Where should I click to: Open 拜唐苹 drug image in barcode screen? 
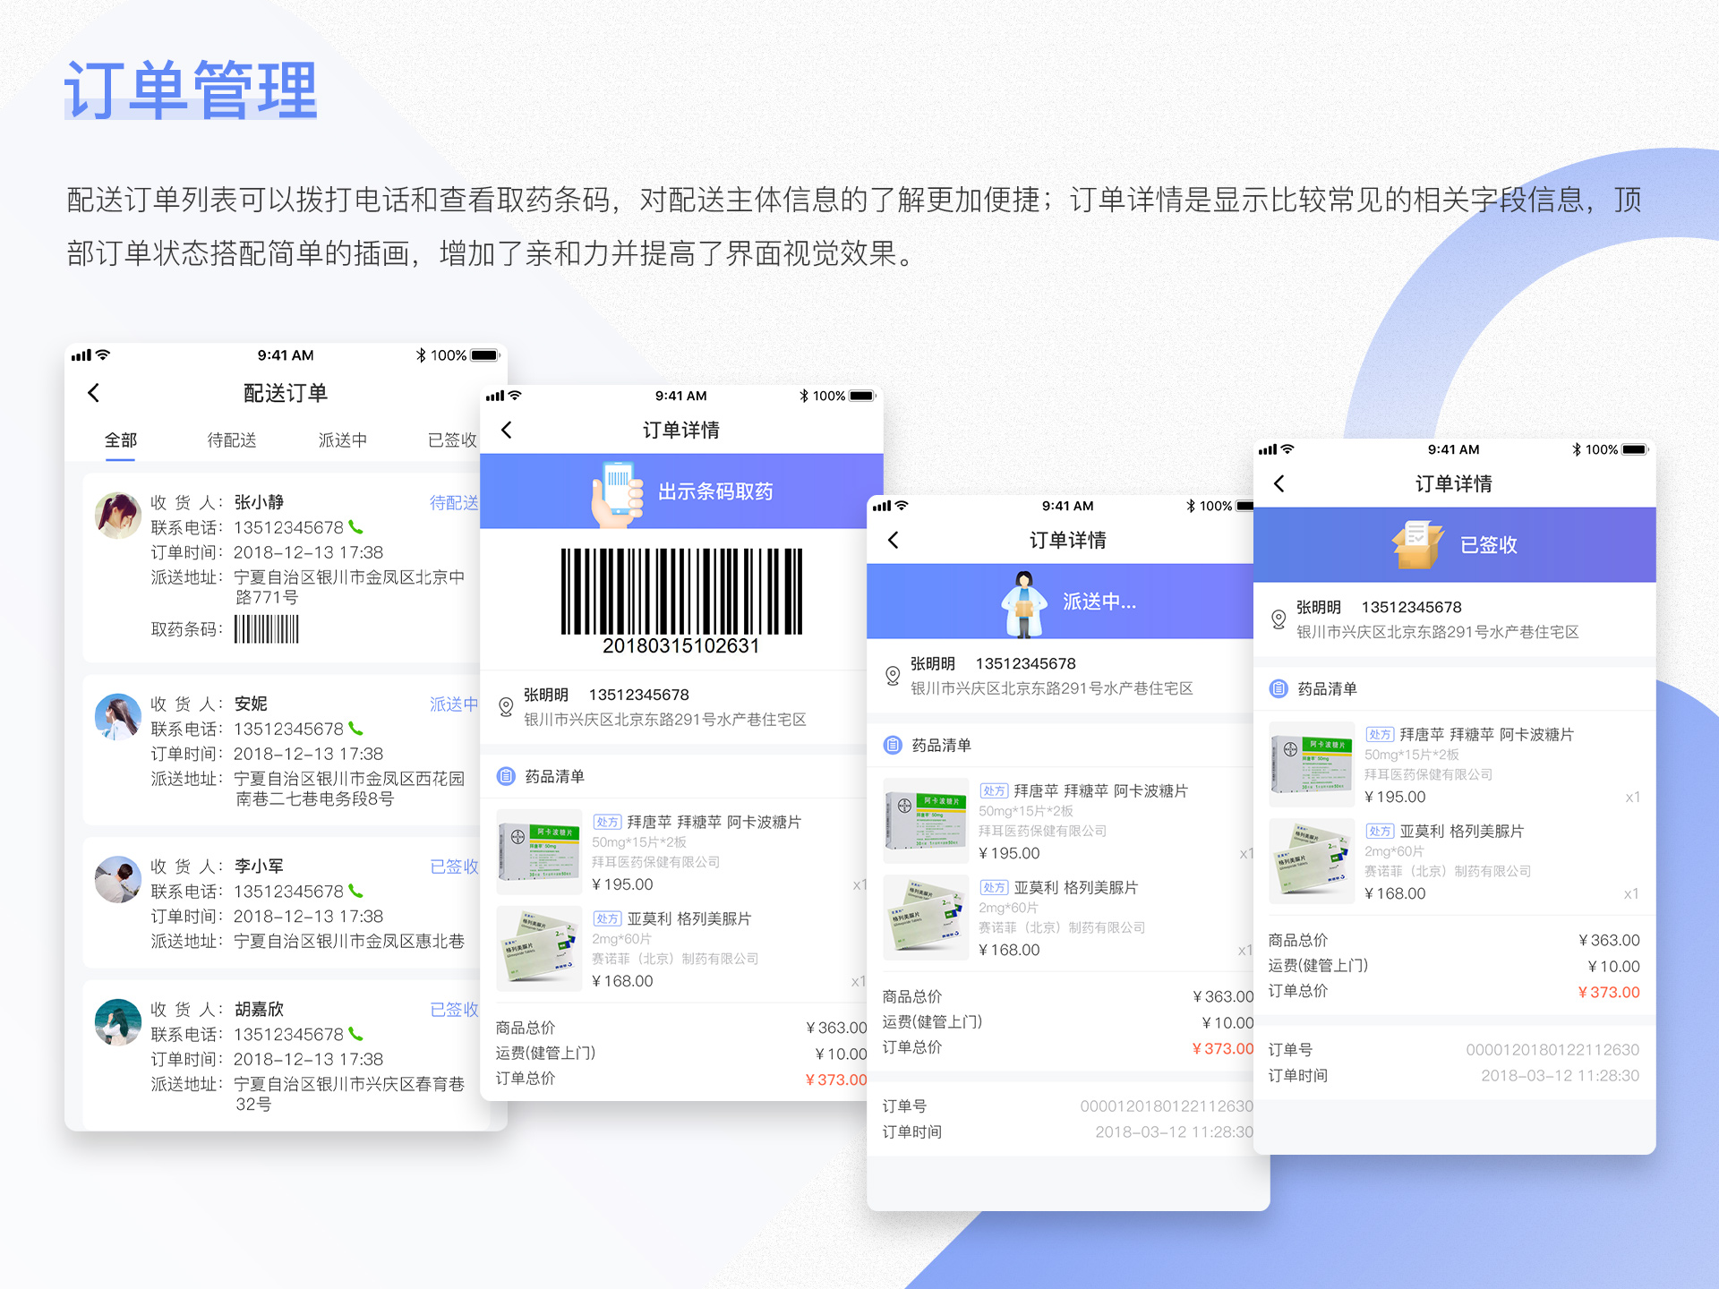[540, 851]
